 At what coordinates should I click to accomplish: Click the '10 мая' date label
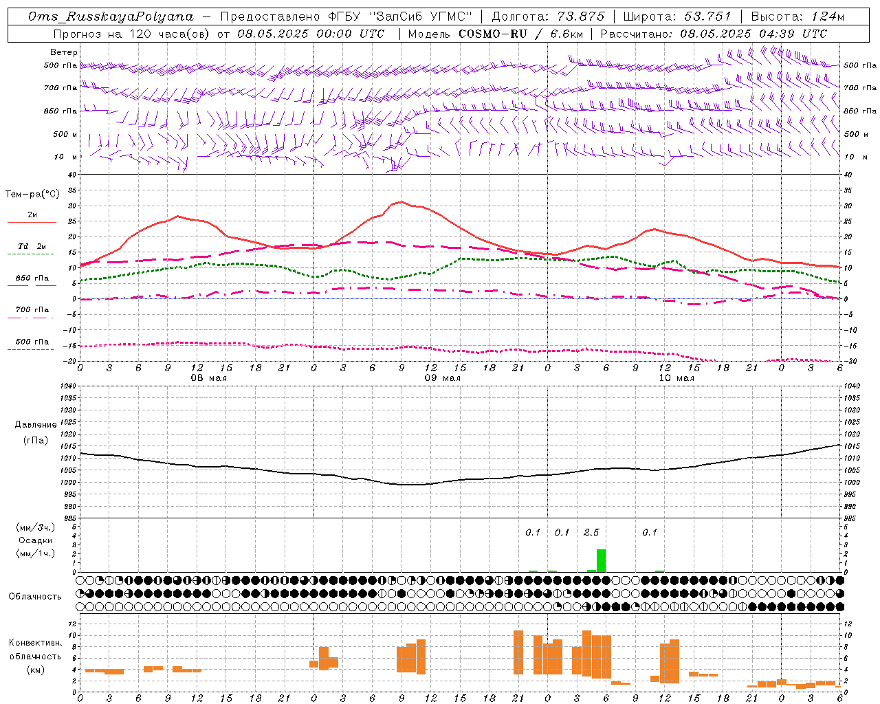[x=676, y=378]
